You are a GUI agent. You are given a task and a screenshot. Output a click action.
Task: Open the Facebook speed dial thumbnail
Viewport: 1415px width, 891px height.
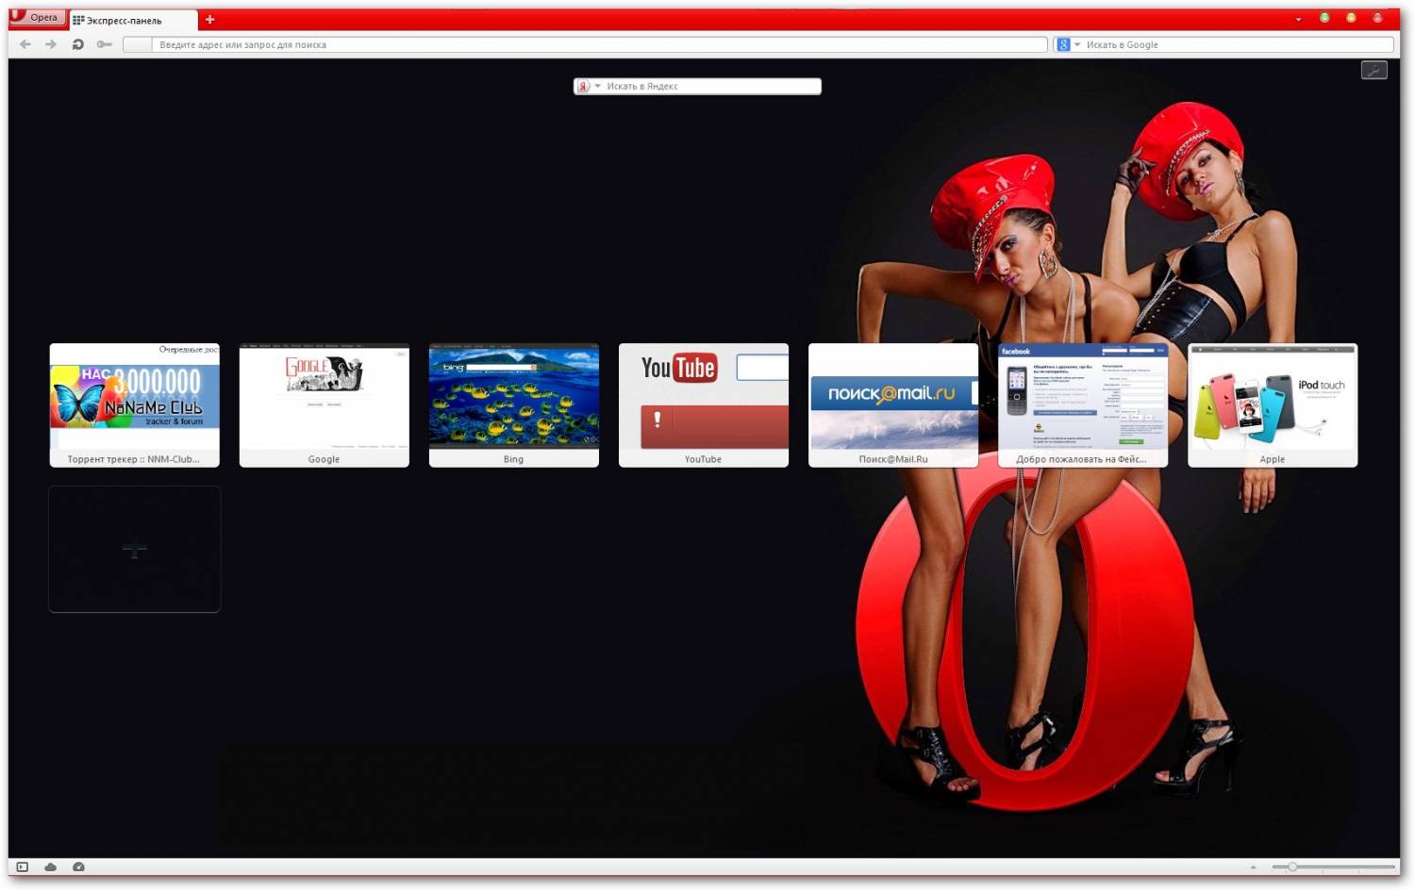(1083, 405)
